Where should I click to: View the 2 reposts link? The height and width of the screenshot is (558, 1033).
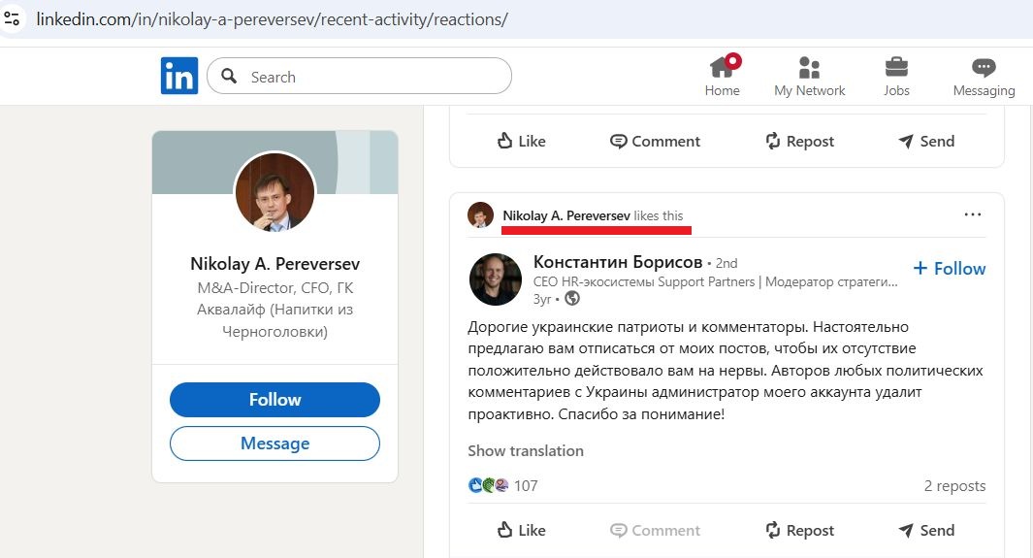pos(954,485)
